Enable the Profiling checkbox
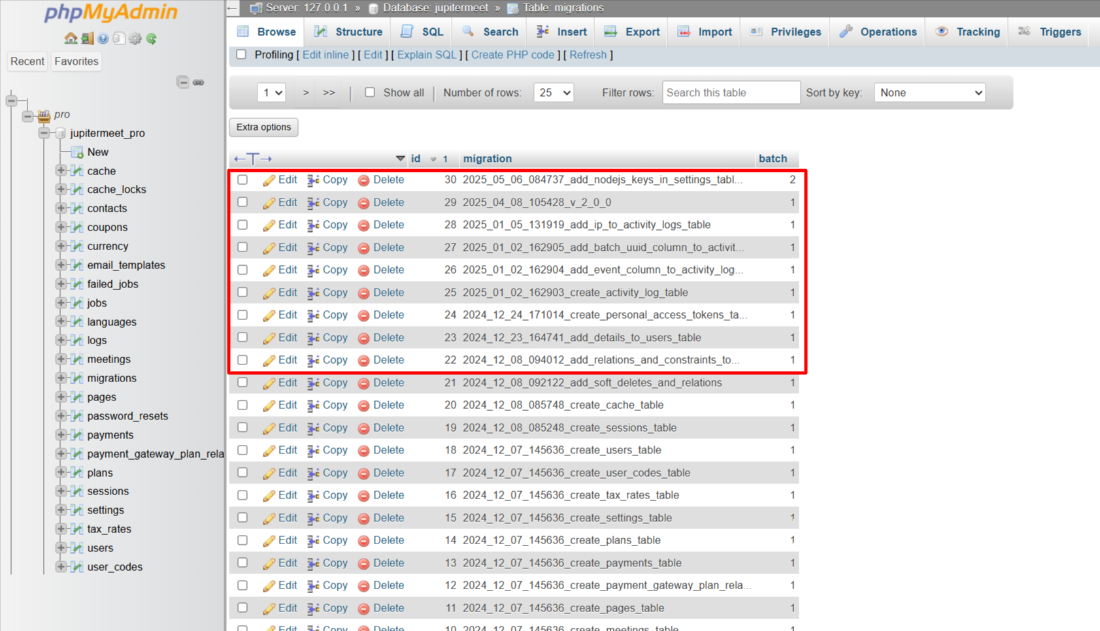The width and height of the screenshot is (1100, 631). [x=242, y=55]
